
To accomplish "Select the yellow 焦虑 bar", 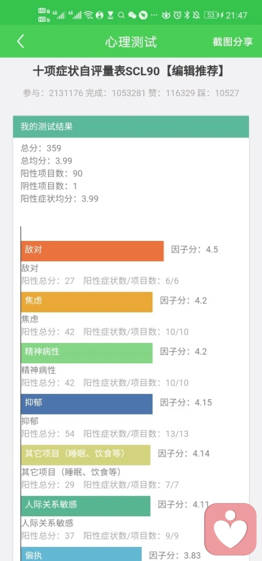I will tap(86, 302).
